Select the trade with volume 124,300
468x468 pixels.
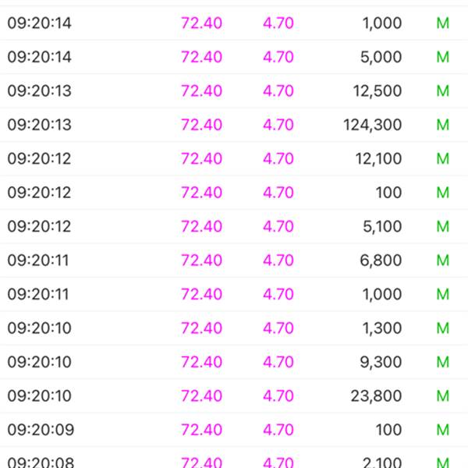point(372,125)
